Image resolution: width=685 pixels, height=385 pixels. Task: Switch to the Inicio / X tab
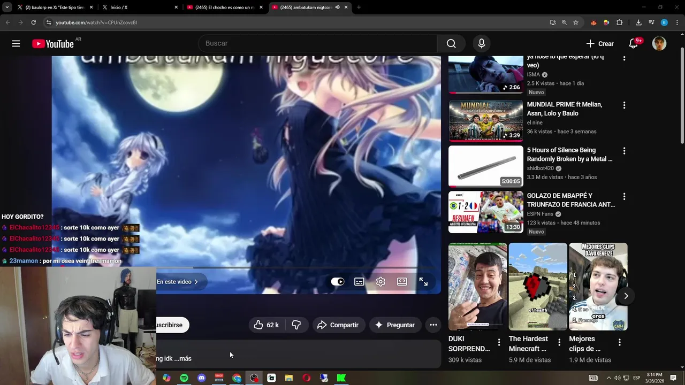[140, 7]
